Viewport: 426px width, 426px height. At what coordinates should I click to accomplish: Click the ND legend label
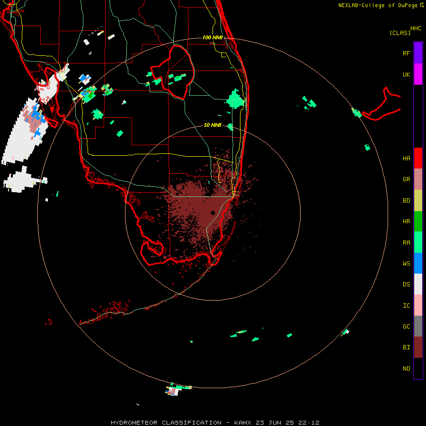(406, 369)
